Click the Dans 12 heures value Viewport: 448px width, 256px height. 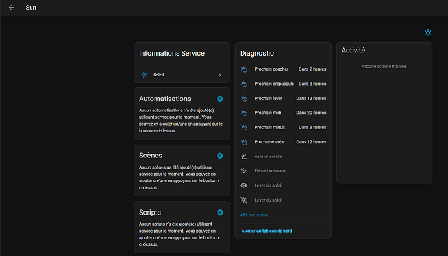click(311, 142)
